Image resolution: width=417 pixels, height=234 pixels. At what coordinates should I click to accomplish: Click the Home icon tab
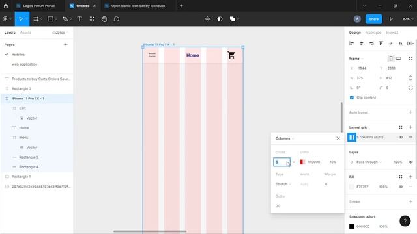[x=6, y=6]
